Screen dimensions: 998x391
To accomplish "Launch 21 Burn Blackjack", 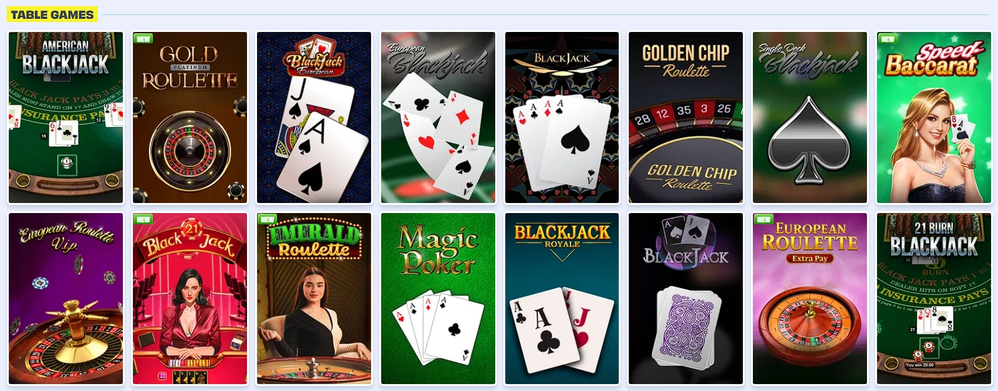I will tap(934, 299).
